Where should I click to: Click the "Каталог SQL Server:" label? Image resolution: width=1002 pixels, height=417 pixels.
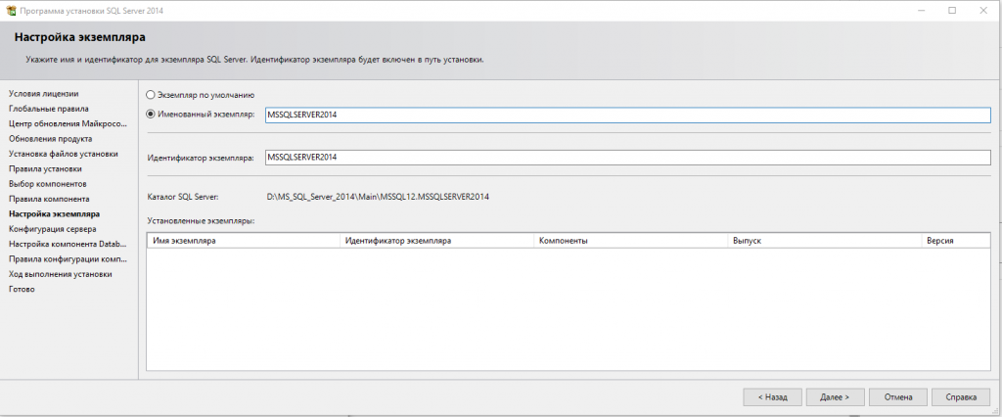(183, 197)
